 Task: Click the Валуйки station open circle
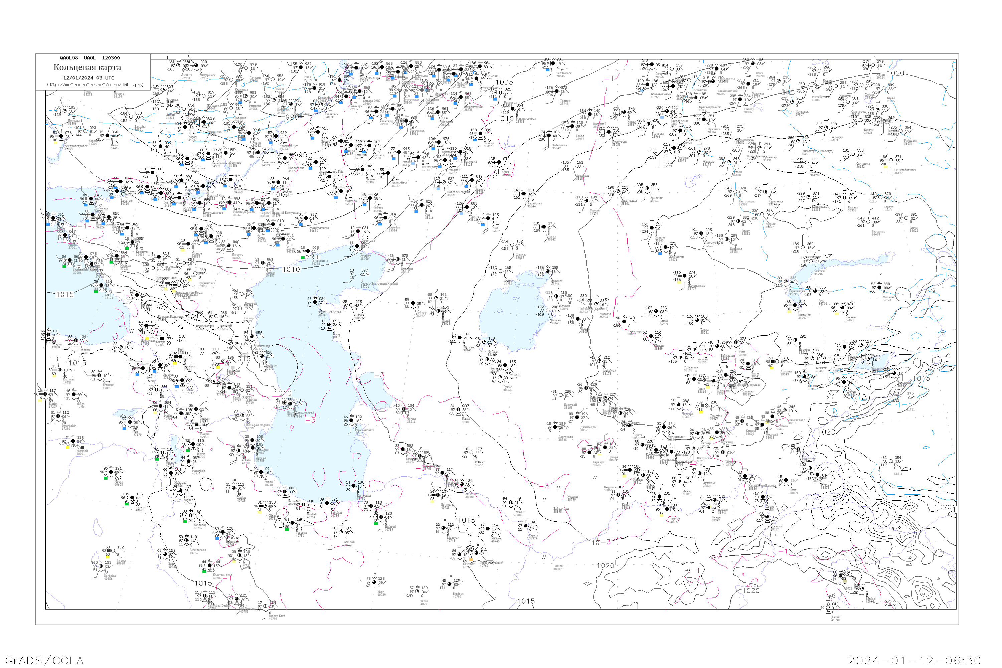tap(132, 117)
